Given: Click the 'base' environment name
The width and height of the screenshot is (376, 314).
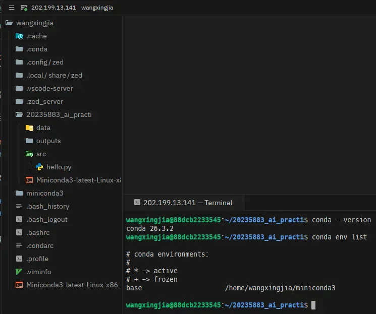Looking at the screenshot, I should pyautogui.click(x=134, y=288).
